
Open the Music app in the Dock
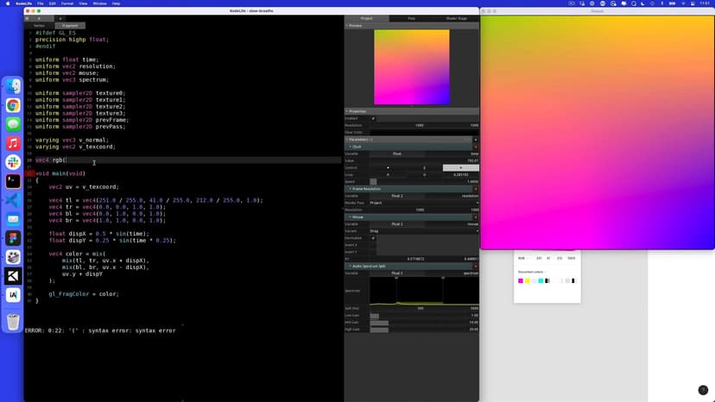(x=13, y=143)
